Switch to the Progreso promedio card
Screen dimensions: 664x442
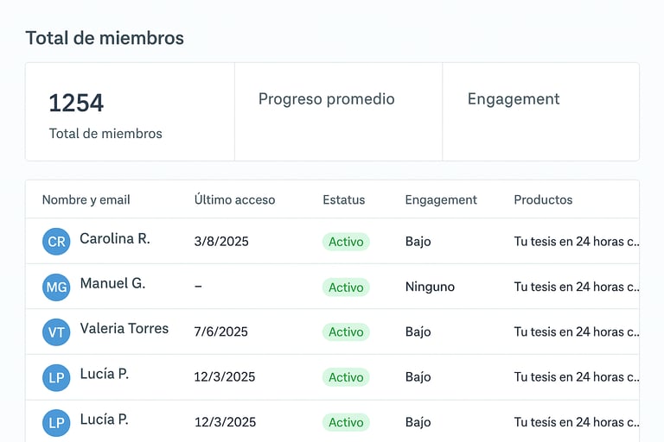click(338, 112)
